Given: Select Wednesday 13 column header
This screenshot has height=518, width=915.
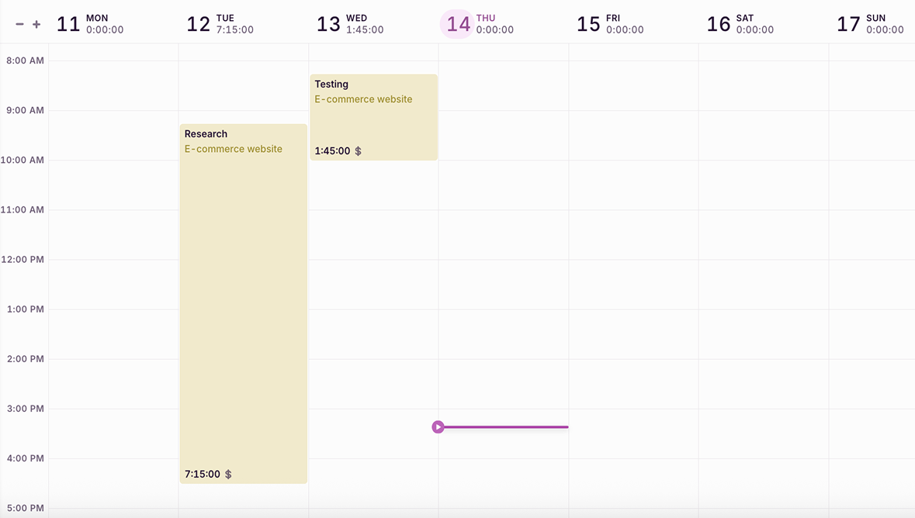Looking at the screenshot, I should tap(349, 24).
